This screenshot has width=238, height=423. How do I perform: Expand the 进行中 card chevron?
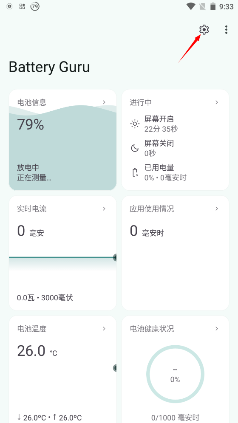coord(217,102)
